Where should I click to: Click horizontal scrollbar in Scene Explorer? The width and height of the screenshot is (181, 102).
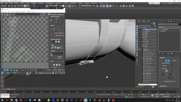[x=148, y=84]
